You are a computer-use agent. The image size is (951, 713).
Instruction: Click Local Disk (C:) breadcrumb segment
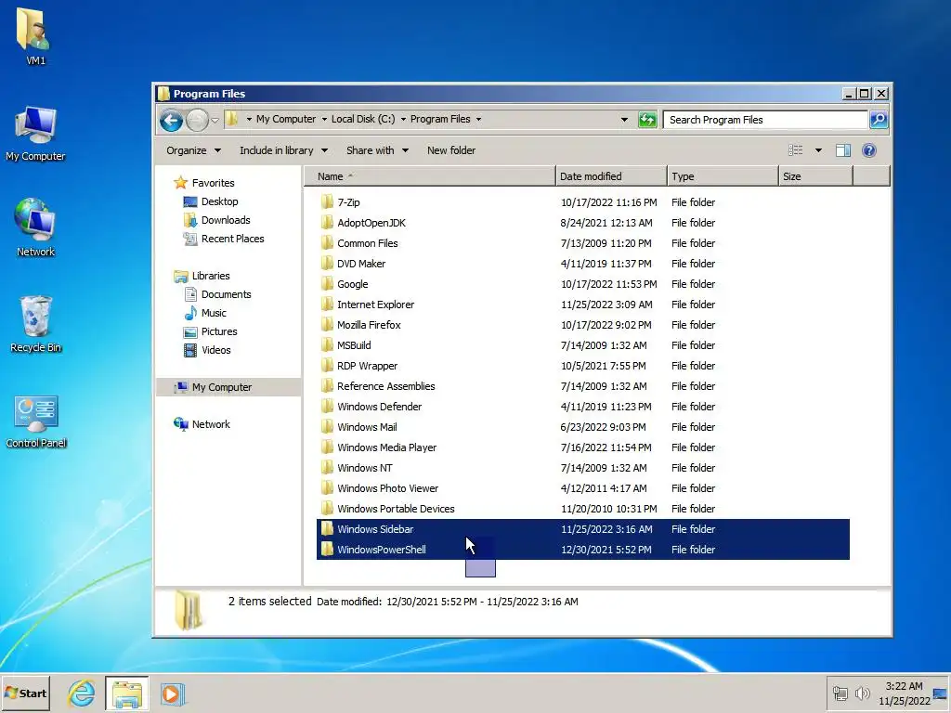coord(363,119)
